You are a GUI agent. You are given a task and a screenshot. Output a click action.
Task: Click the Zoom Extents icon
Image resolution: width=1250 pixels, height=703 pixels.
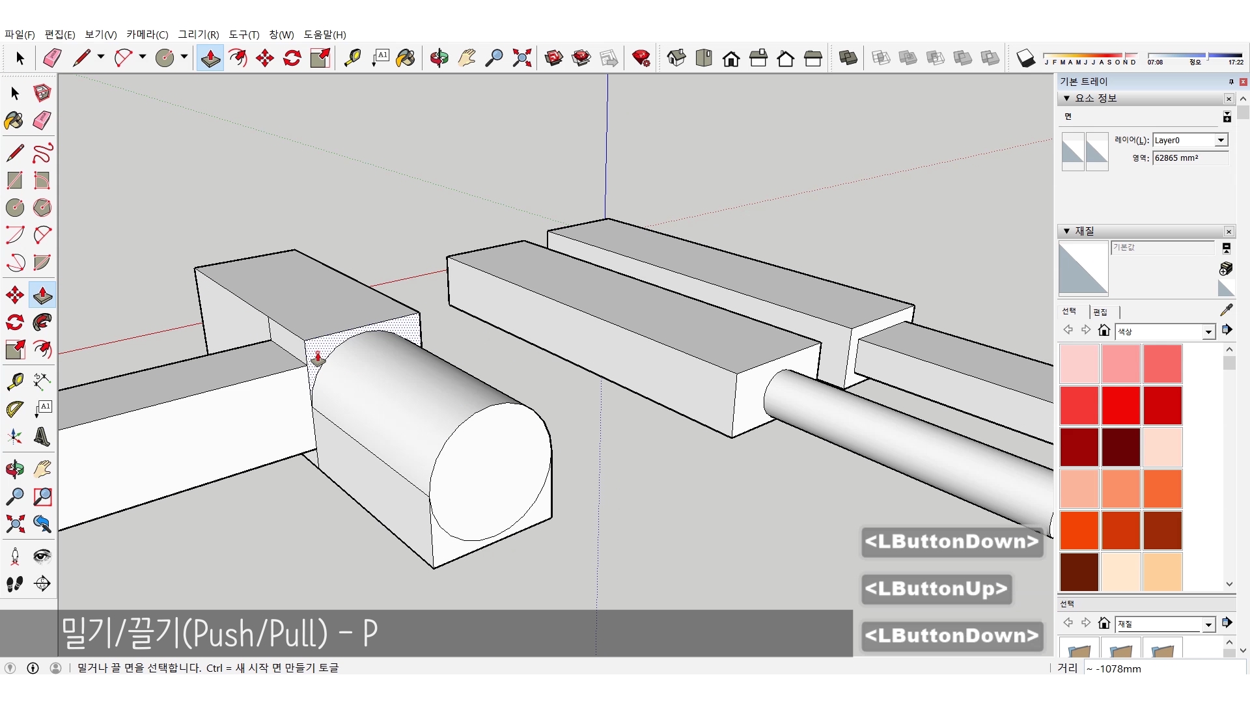click(521, 59)
